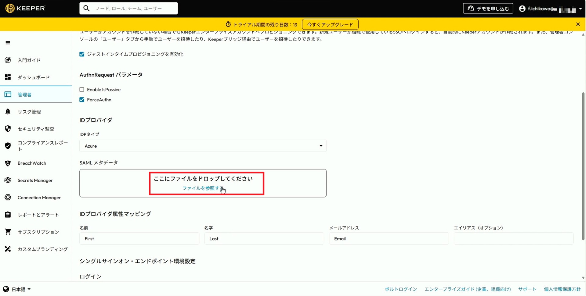Viewport: 586px width, 296px height.
Task: Open the user account dropdown menu
Action: point(550,9)
